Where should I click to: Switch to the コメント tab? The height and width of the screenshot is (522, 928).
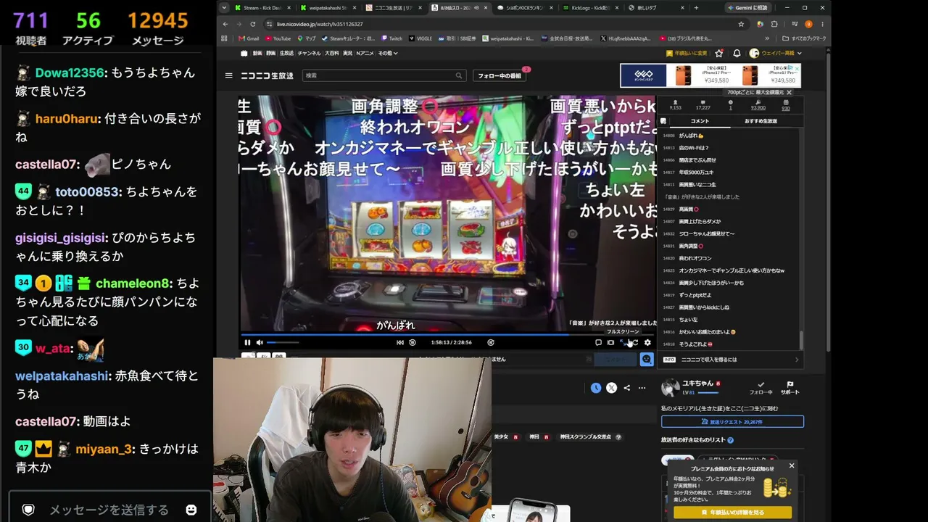pos(700,121)
